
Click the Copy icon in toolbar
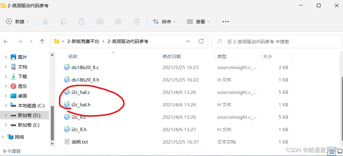63,22
